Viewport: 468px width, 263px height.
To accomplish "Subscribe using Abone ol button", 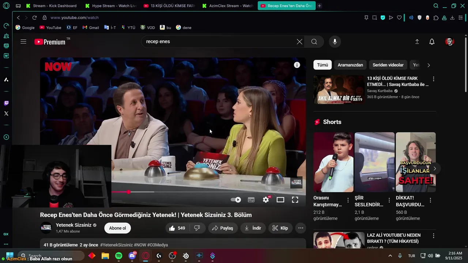I will tap(117, 228).
